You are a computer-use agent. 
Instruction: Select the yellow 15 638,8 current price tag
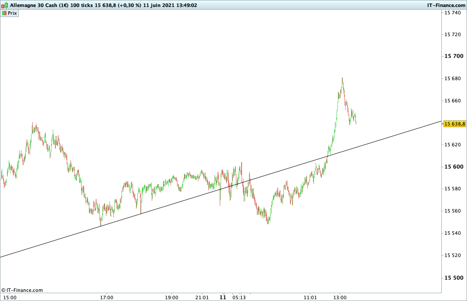pos(454,123)
